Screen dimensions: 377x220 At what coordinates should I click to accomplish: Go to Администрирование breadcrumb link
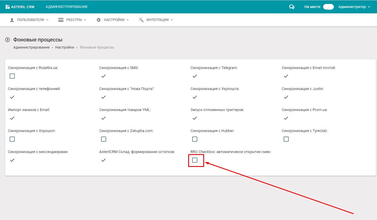tap(32, 47)
